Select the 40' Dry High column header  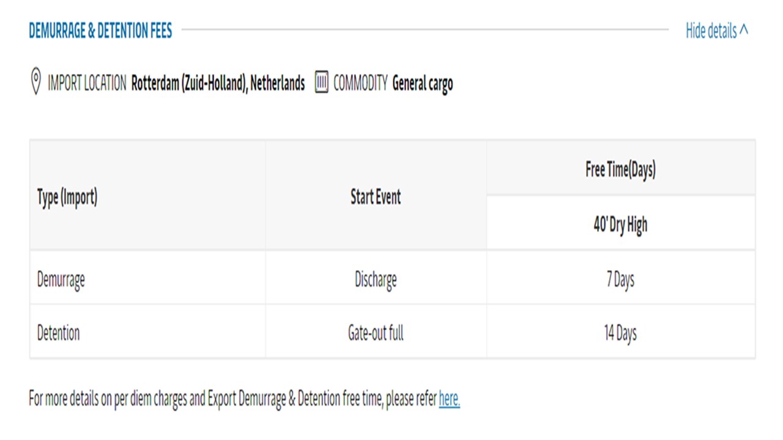click(620, 224)
